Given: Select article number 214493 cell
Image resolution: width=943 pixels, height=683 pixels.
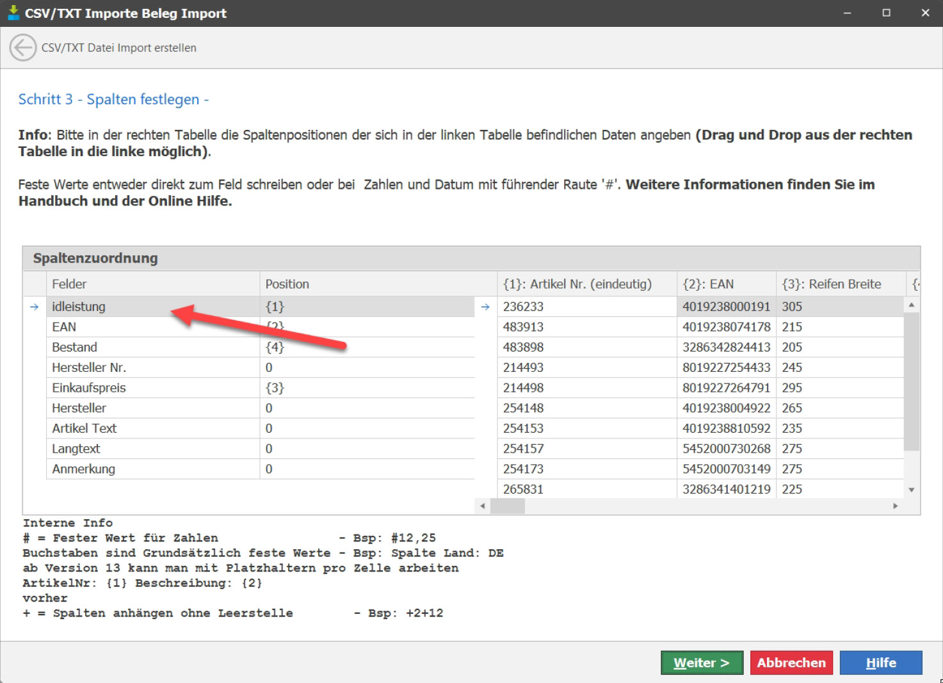Looking at the screenshot, I should (x=587, y=367).
